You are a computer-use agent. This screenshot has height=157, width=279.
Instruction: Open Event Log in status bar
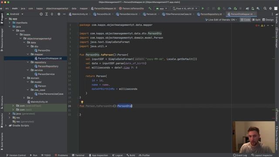pyautogui.click(x=240, y=155)
